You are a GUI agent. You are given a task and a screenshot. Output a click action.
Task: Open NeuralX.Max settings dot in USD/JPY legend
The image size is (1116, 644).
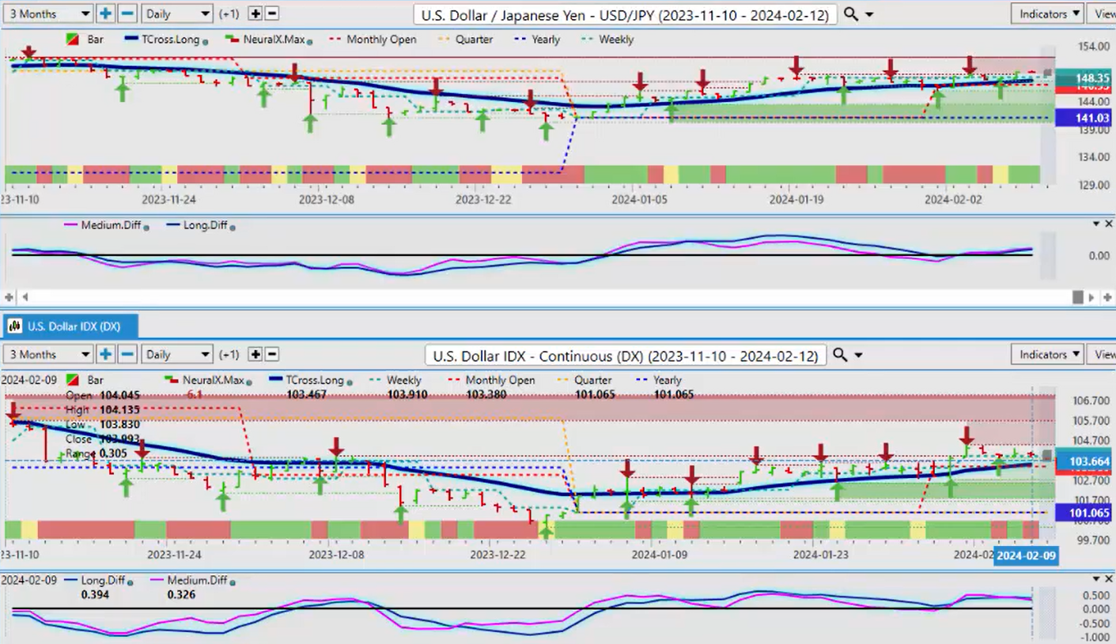click(309, 41)
